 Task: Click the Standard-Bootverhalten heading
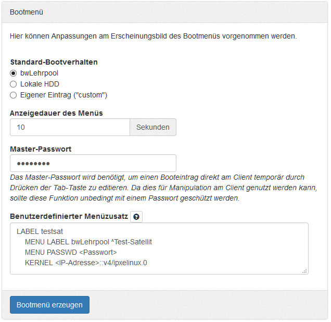tap(54, 62)
